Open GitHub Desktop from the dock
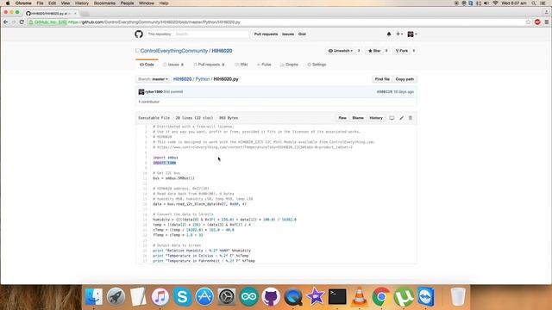Viewport: 552px width, 310px height. click(271, 296)
